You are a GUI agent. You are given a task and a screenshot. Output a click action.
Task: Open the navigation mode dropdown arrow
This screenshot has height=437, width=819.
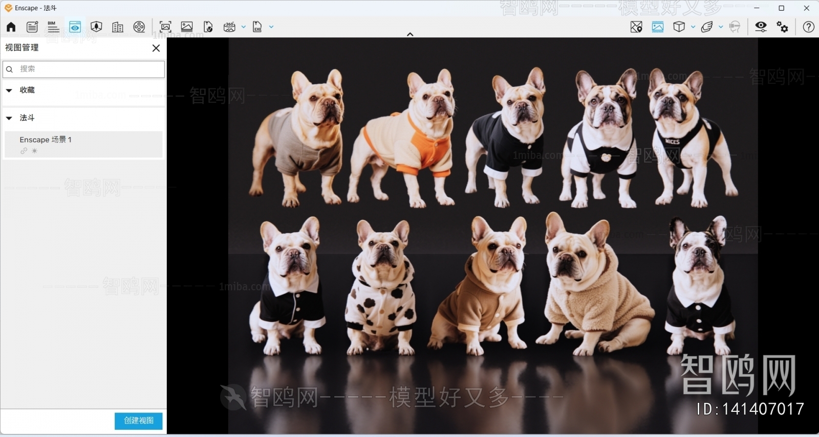[721, 27]
